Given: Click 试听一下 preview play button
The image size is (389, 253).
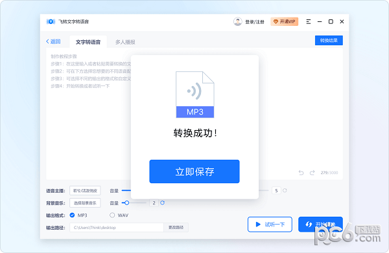Looking at the screenshot, I should tap(270, 225).
